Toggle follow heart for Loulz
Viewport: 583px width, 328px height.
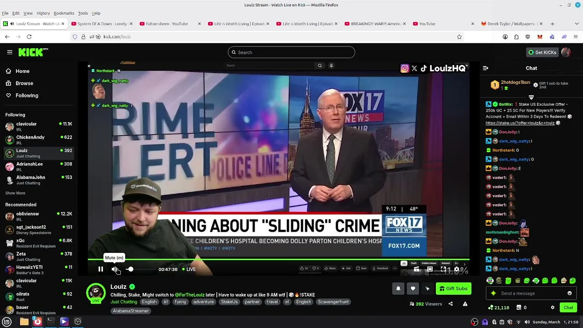pos(413,288)
